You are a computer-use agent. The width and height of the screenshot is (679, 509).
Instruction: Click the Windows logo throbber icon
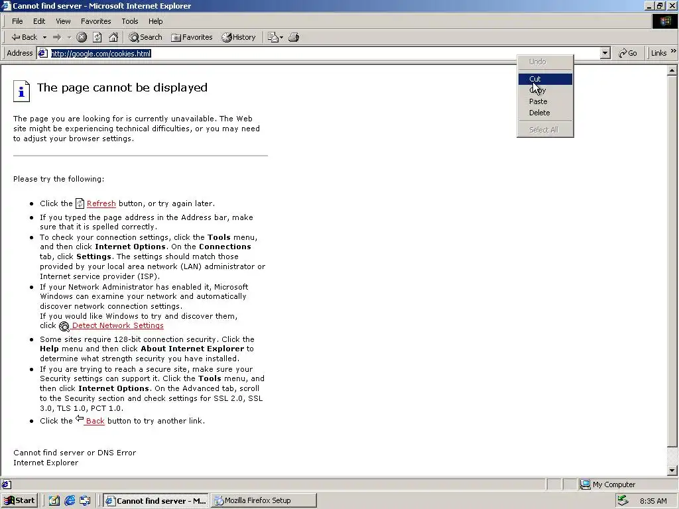tap(664, 21)
